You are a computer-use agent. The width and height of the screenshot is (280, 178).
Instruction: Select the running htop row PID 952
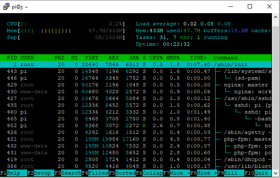(136, 125)
